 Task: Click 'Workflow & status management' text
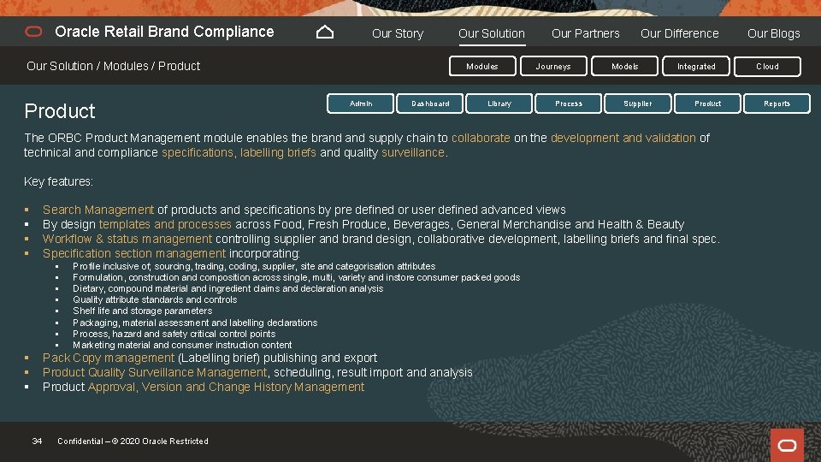[x=127, y=239]
